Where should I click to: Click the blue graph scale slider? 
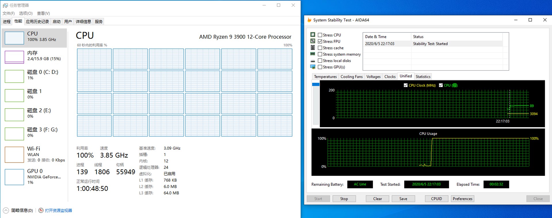pos(316,84)
